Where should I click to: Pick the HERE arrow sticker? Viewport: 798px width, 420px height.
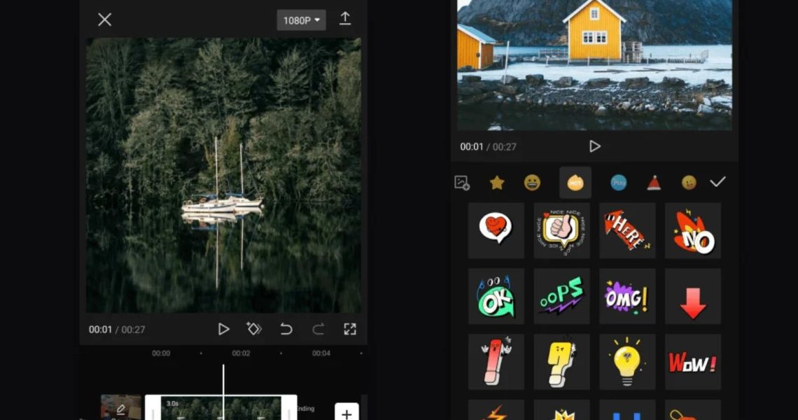pos(627,230)
